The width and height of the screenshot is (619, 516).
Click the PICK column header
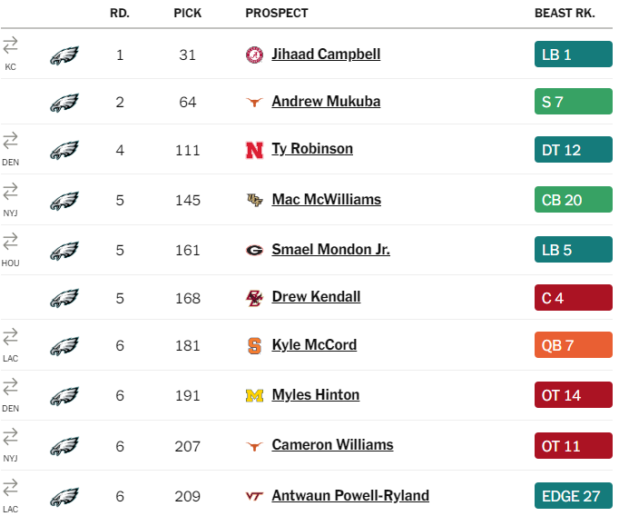tap(188, 13)
